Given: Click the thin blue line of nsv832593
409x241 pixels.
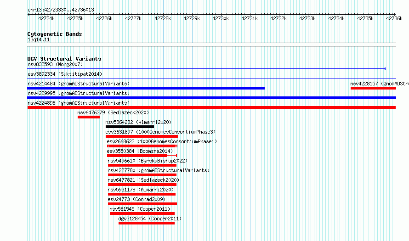Looking at the screenshot, I should 206,69.
